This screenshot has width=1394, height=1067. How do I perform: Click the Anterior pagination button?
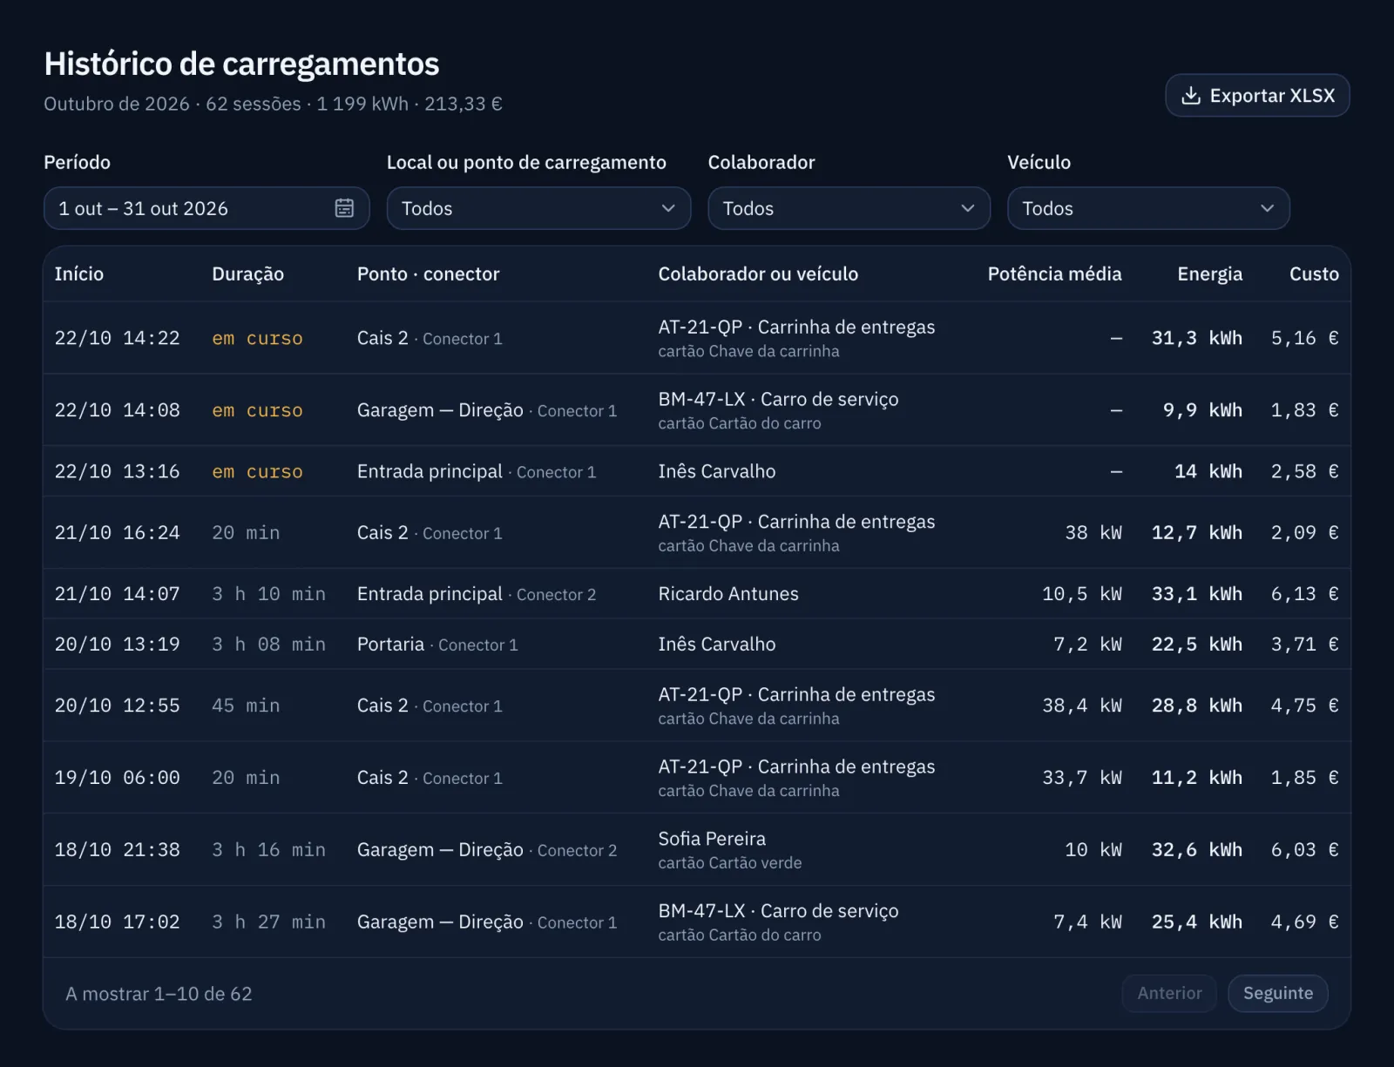1169,993
